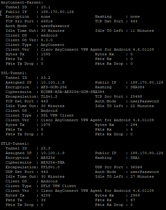Click the Tunnel ID value 23.3
The height and width of the screenshot is (210, 166).
pos(46,148)
